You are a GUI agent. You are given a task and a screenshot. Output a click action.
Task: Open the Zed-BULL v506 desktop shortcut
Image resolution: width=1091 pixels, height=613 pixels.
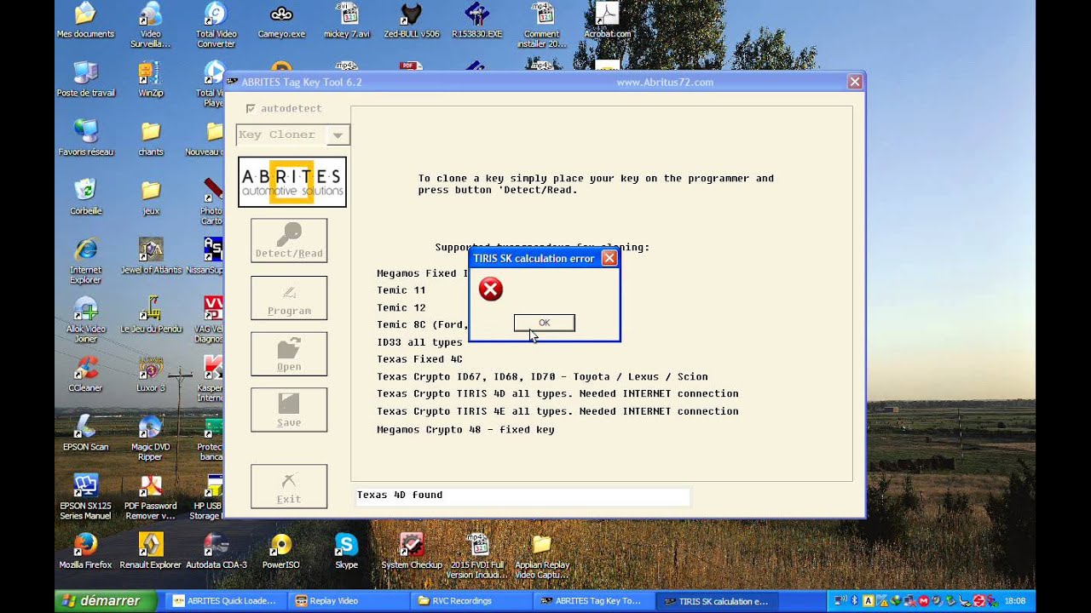[412, 21]
